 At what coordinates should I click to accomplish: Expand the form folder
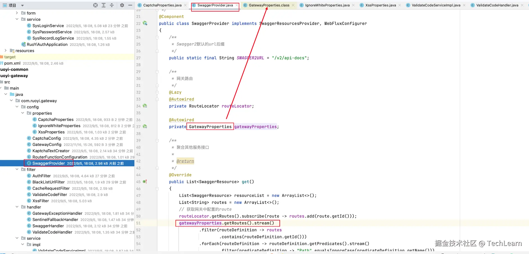(x=17, y=13)
